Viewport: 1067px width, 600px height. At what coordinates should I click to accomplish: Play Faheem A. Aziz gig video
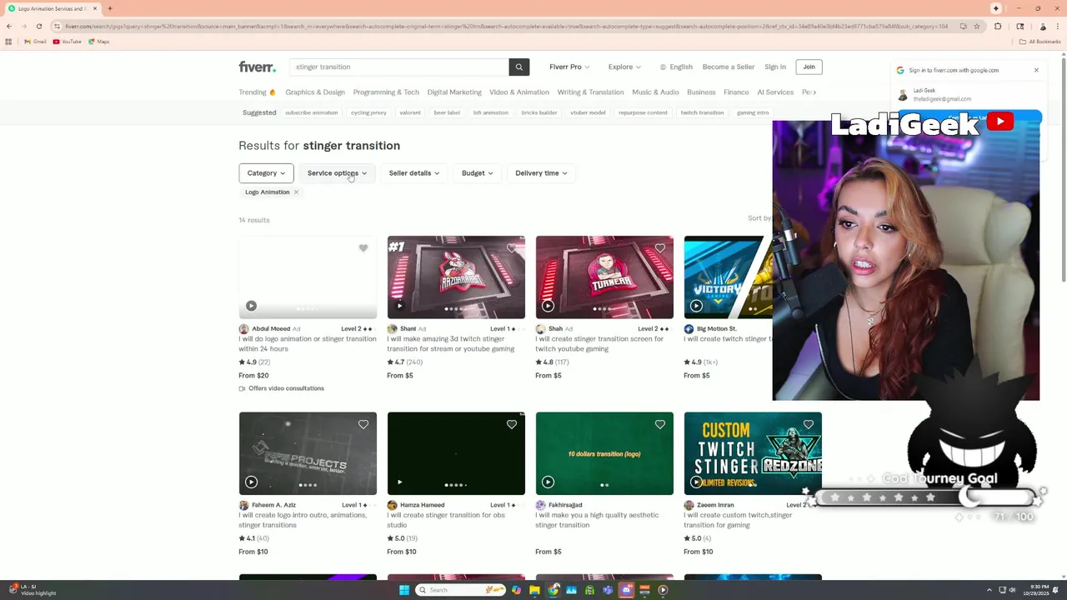(251, 482)
